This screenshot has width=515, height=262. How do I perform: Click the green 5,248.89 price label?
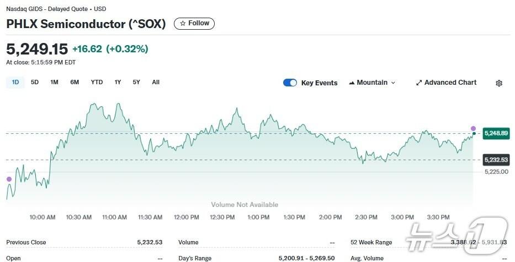point(496,133)
